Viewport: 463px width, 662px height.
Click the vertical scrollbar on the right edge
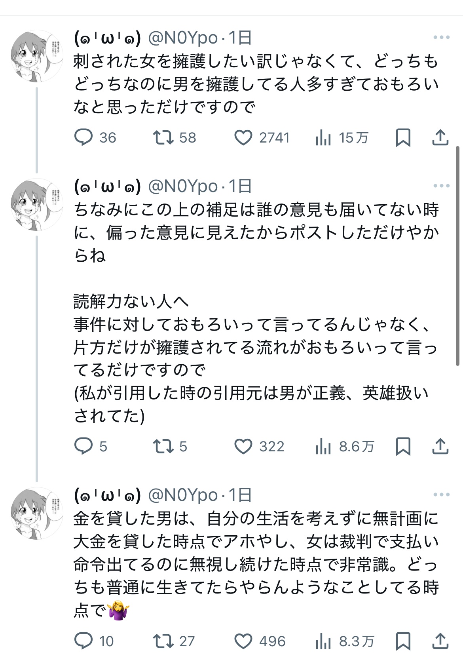[x=458, y=255]
